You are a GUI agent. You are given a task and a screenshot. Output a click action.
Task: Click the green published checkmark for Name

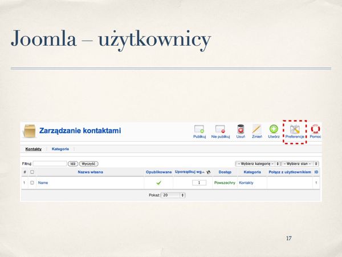[159, 183]
